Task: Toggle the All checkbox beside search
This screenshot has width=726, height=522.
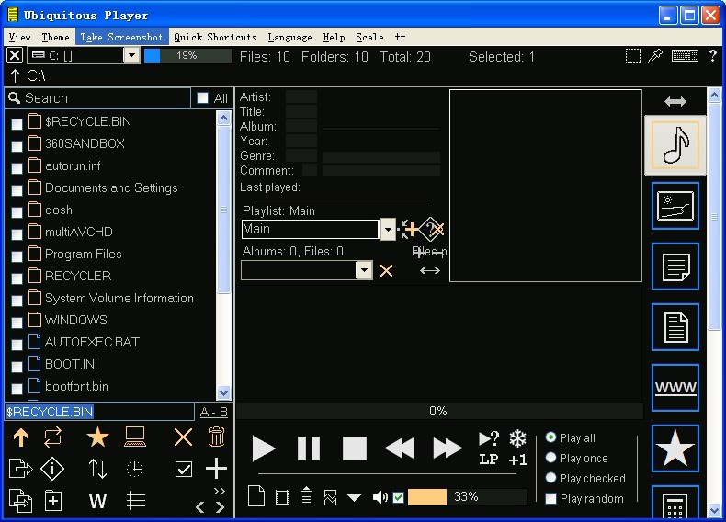Action: pos(202,98)
